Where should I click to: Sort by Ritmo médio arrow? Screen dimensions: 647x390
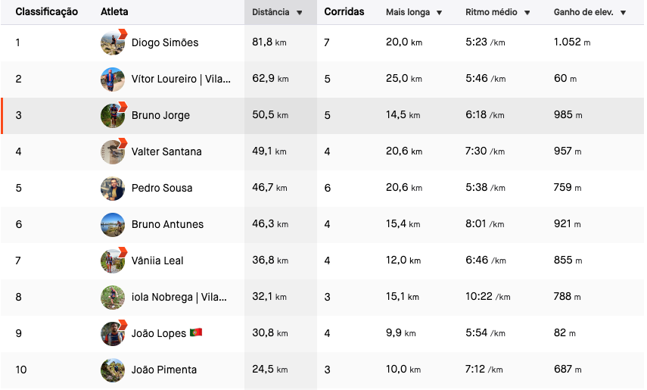click(x=527, y=13)
